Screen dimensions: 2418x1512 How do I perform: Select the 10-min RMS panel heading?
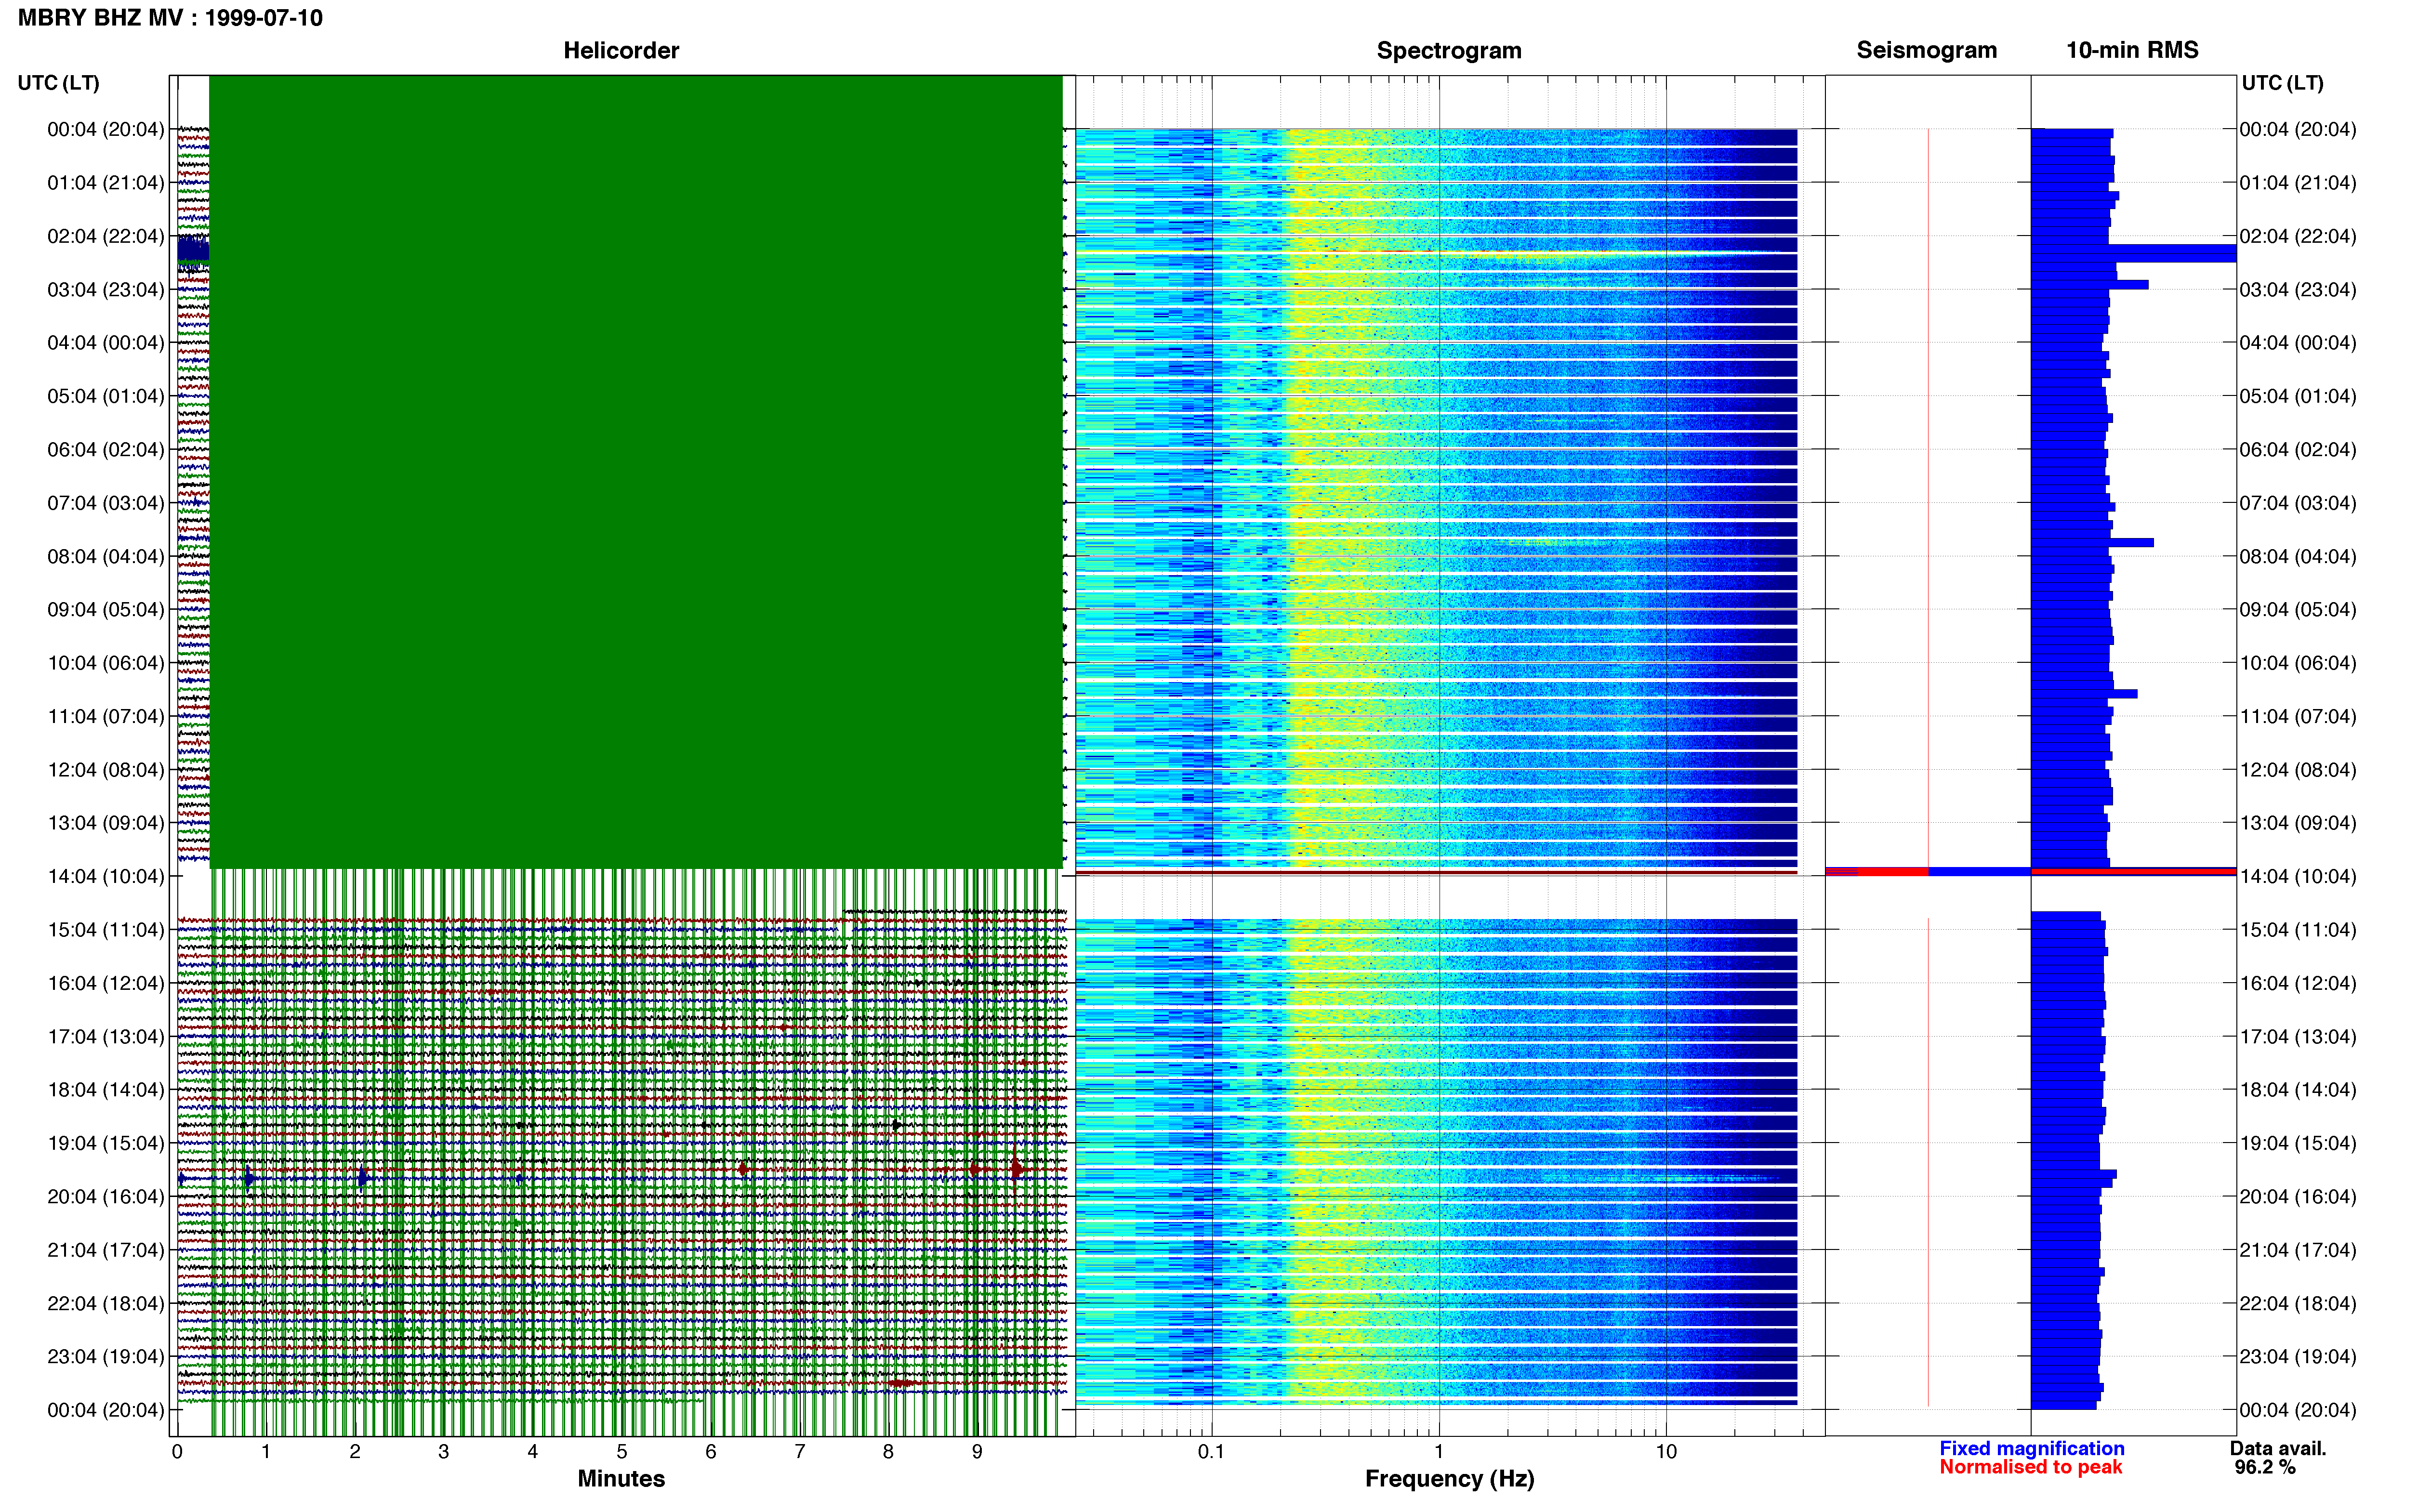(2132, 50)
